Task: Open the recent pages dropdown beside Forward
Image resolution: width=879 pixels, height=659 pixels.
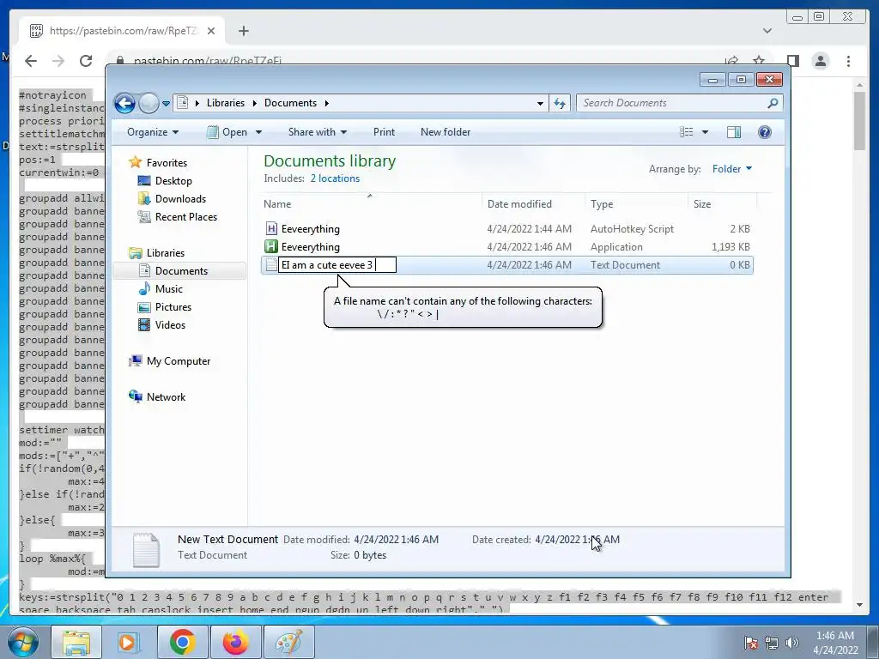Action: (x=166, y=104)
